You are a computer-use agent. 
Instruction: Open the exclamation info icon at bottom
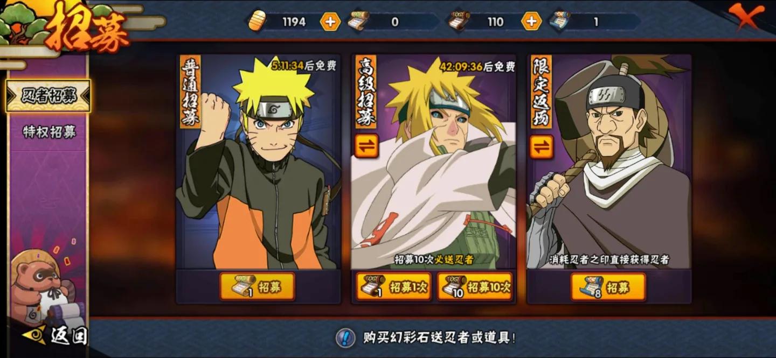[345, 338]
